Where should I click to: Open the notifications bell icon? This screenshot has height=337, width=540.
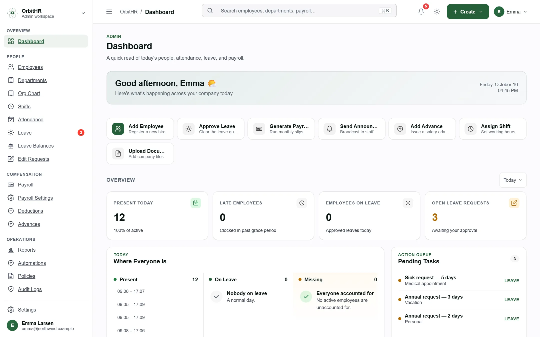421,11
